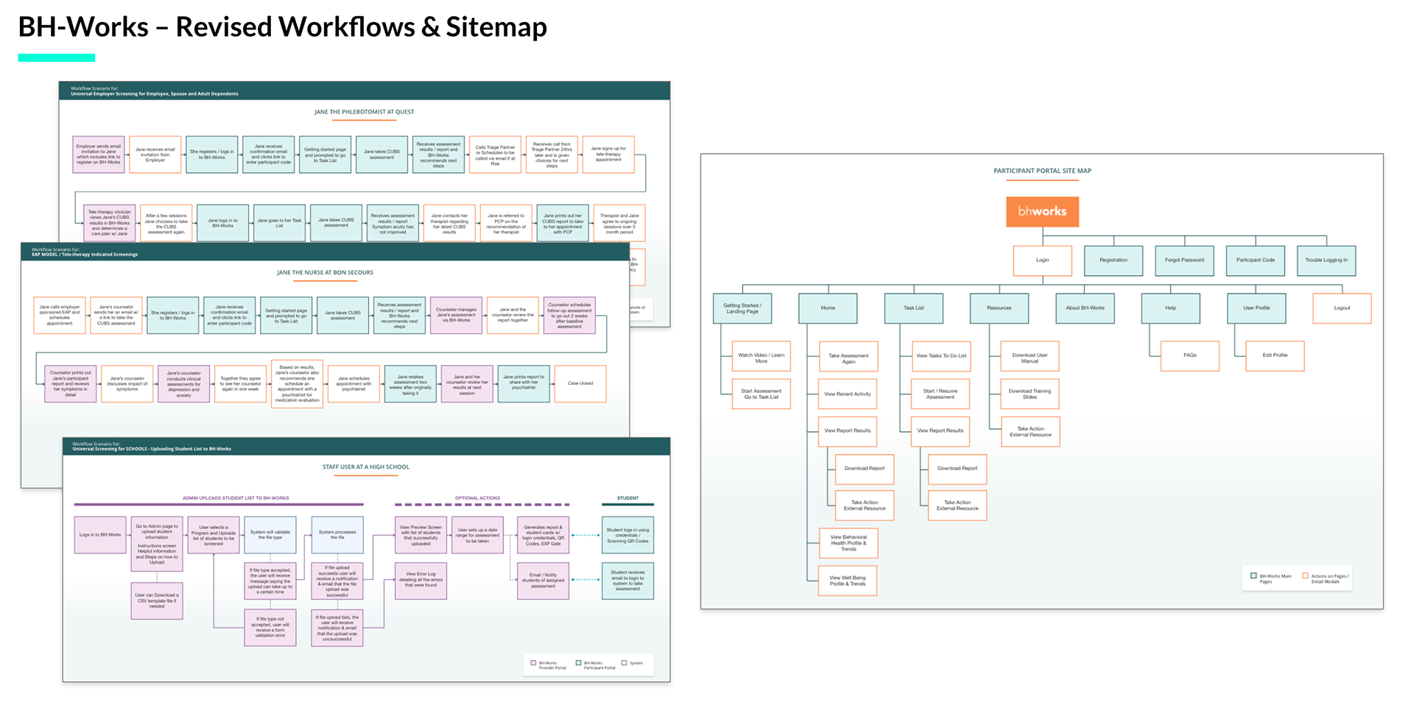Image resolution: width=1414 pixels, height=713 pixels.
Task: Select Receives call from Triage Partner 24hrs later box
Action: coord(552,155)
